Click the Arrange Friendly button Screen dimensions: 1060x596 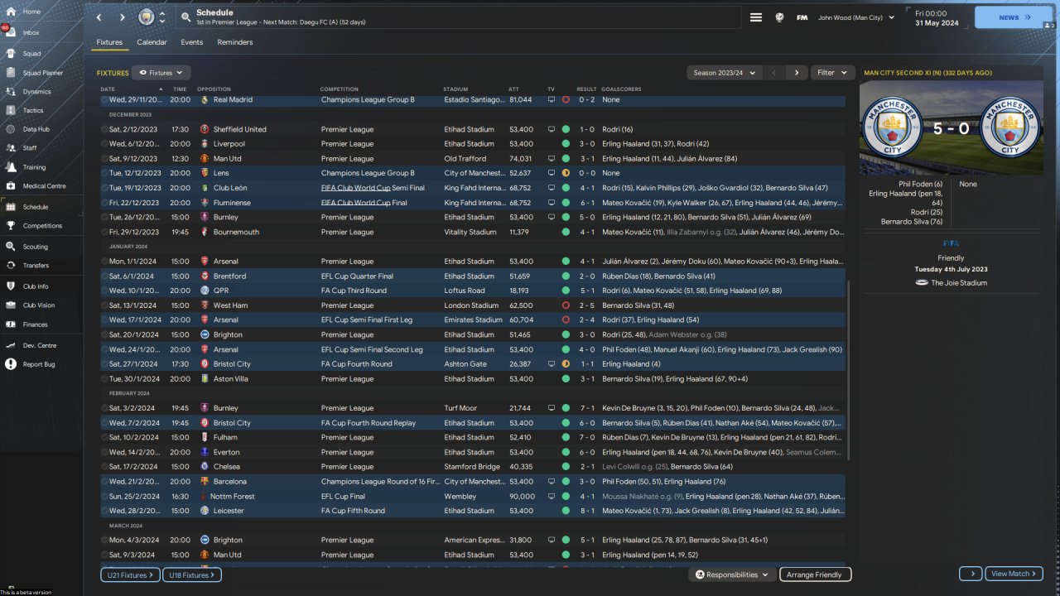(x=813, y=574)
